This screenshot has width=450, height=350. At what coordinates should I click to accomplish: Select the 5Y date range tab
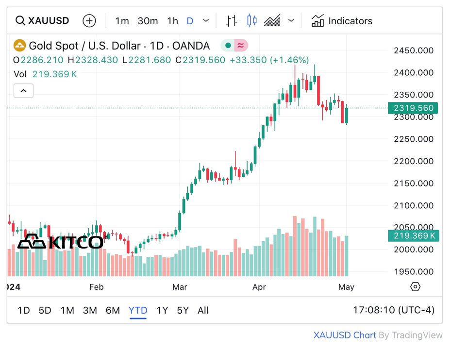183,311
